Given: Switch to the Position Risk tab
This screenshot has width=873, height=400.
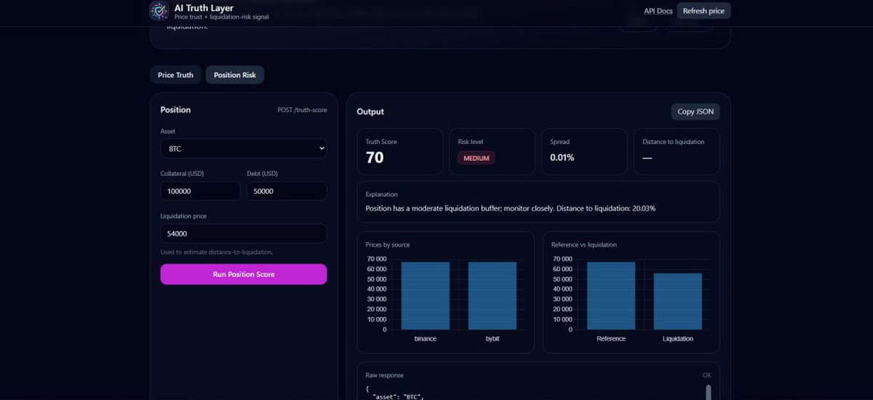Looking at the screenshot, I should (235, 75).
